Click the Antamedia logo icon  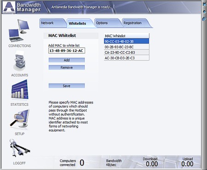[x=9, y=7]
